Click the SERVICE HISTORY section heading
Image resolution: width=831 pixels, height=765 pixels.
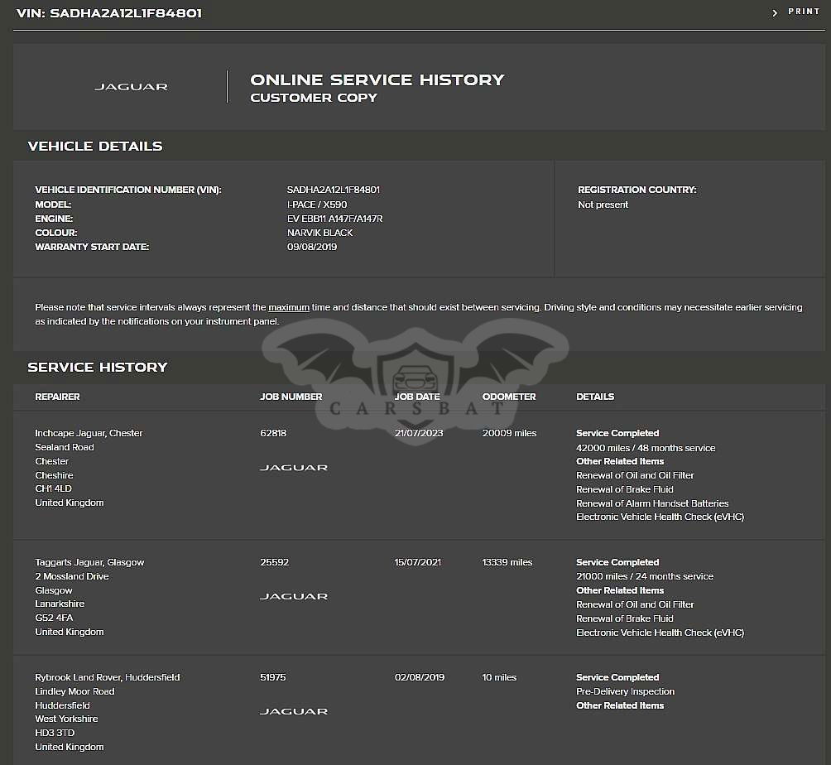pos(98,367)
